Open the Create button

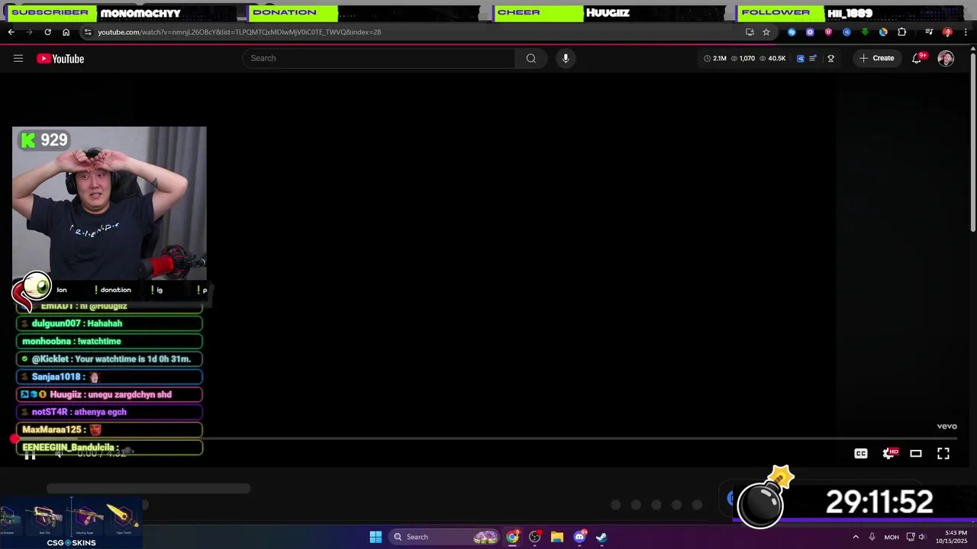pos(876,58)
